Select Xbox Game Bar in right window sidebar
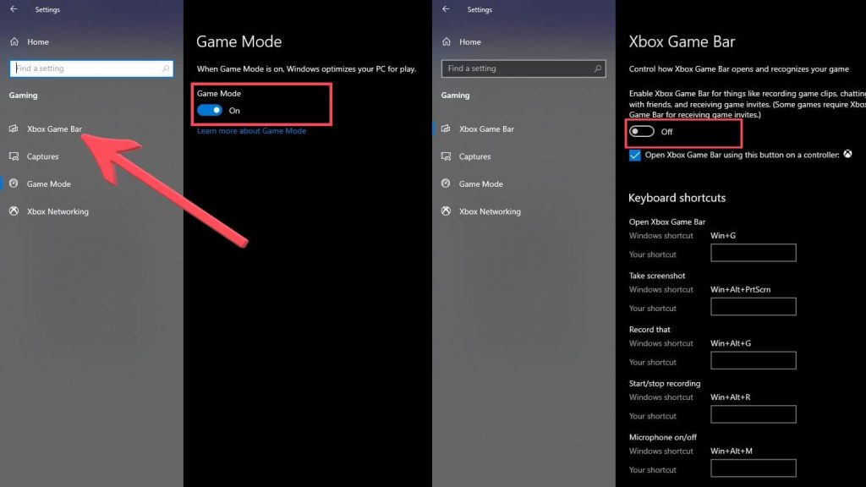866x487 pixels. pyautogui.click(x=486, y=129)
